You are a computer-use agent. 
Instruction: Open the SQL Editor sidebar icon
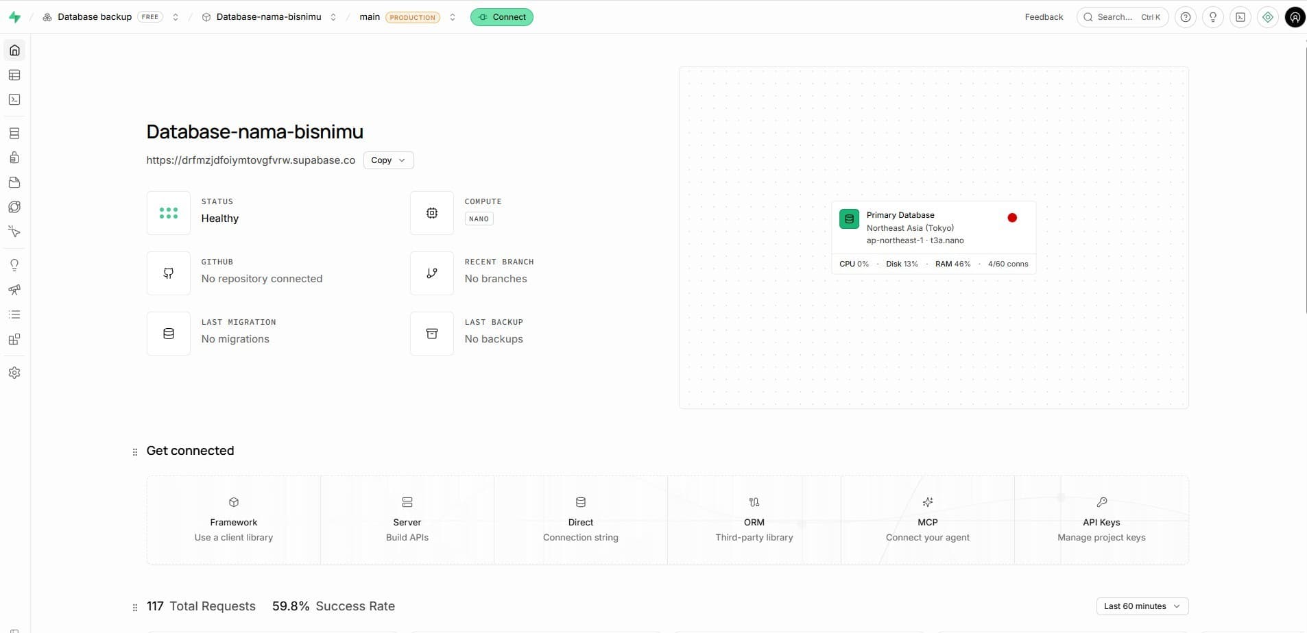(x=14, y=100)
